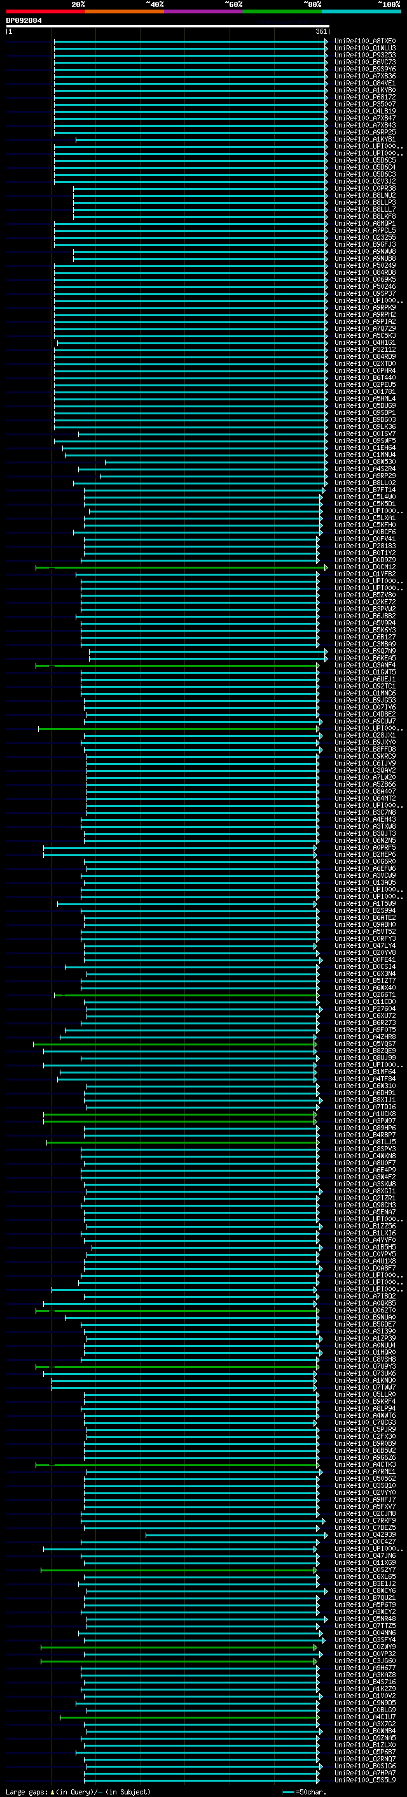The height and width of the screenshot is (1797, 407).
Task: Select hit label UniRef100_A9CUW7
Action: (x=364, y=722)
